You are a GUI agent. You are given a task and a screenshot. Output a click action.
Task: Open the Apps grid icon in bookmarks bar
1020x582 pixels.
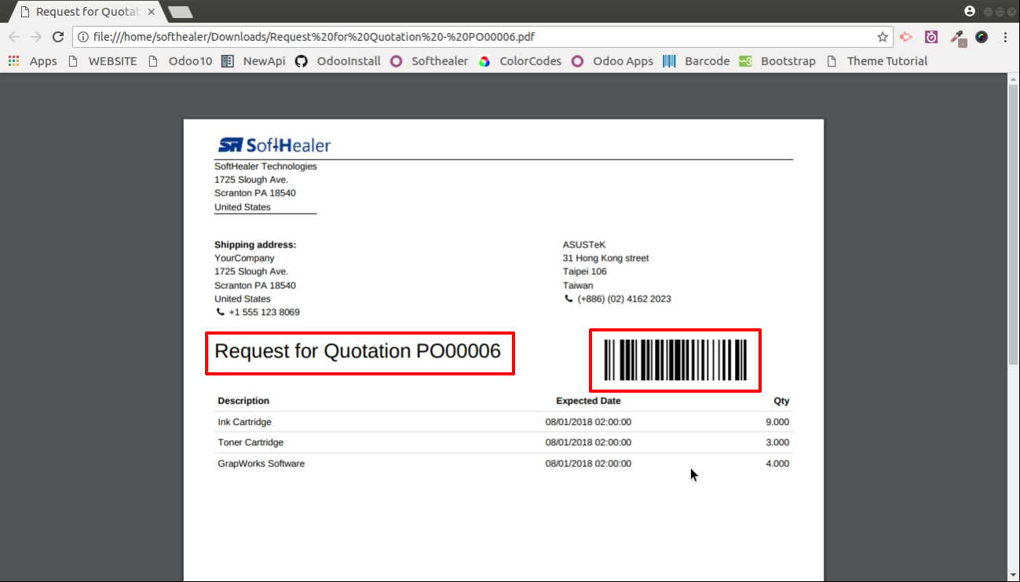click(x=13, y=61)
